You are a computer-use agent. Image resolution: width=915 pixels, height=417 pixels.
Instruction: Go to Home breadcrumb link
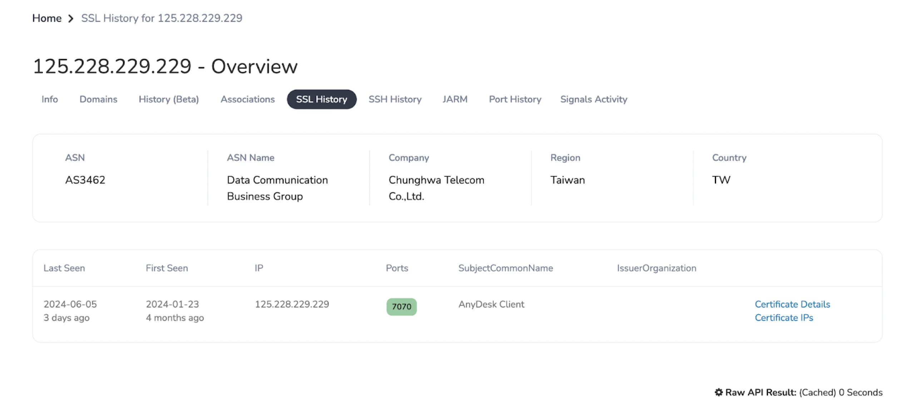click(47, 18)
